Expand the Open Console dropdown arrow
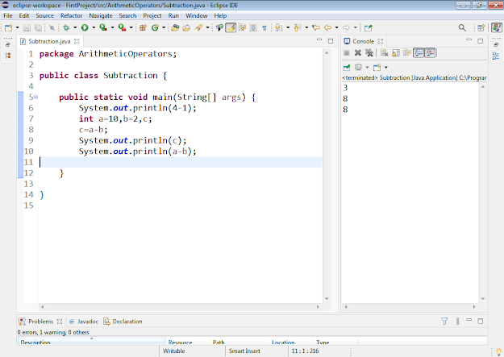 point(385,68)
